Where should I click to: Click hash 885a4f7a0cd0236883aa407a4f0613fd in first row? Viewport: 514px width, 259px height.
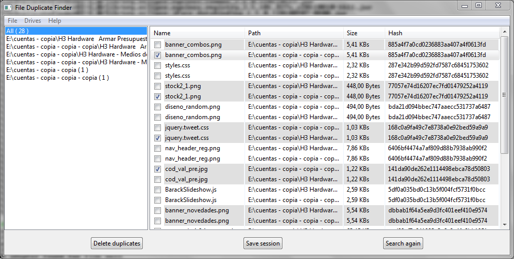pyautogui.click(x=437, y=45)
